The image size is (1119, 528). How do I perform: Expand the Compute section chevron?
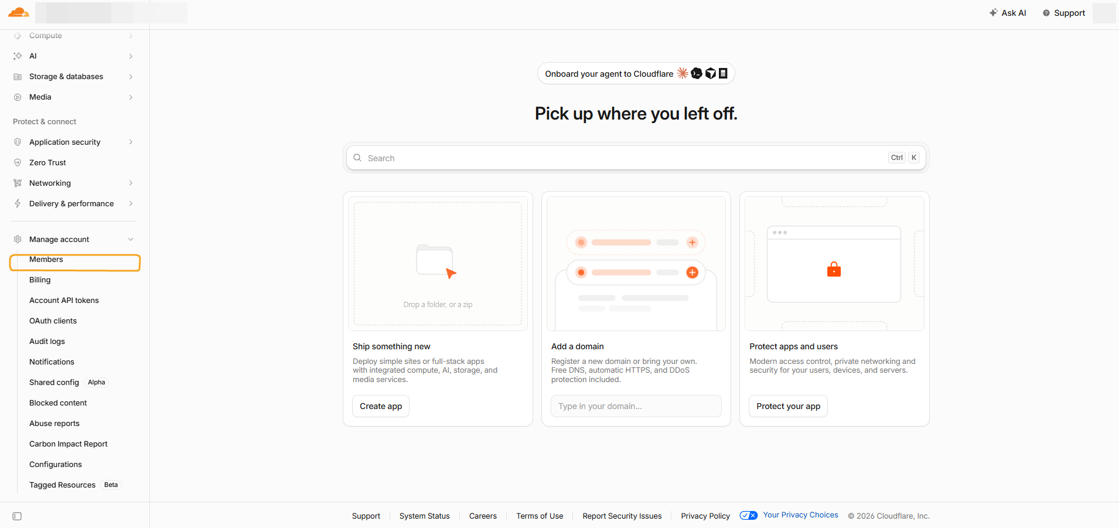click(x=131, y=36)
